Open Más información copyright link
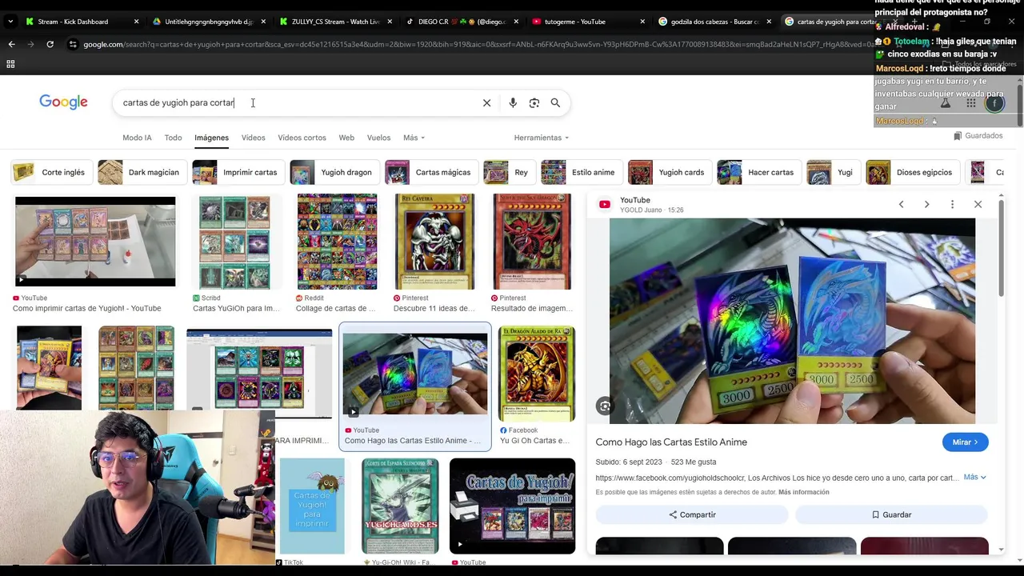Viewport: 1024px width, 576px height. coord(803,492)
